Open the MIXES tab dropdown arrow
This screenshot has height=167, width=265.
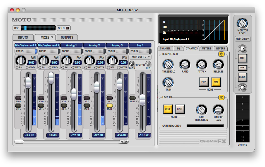(x=52, y=38)
